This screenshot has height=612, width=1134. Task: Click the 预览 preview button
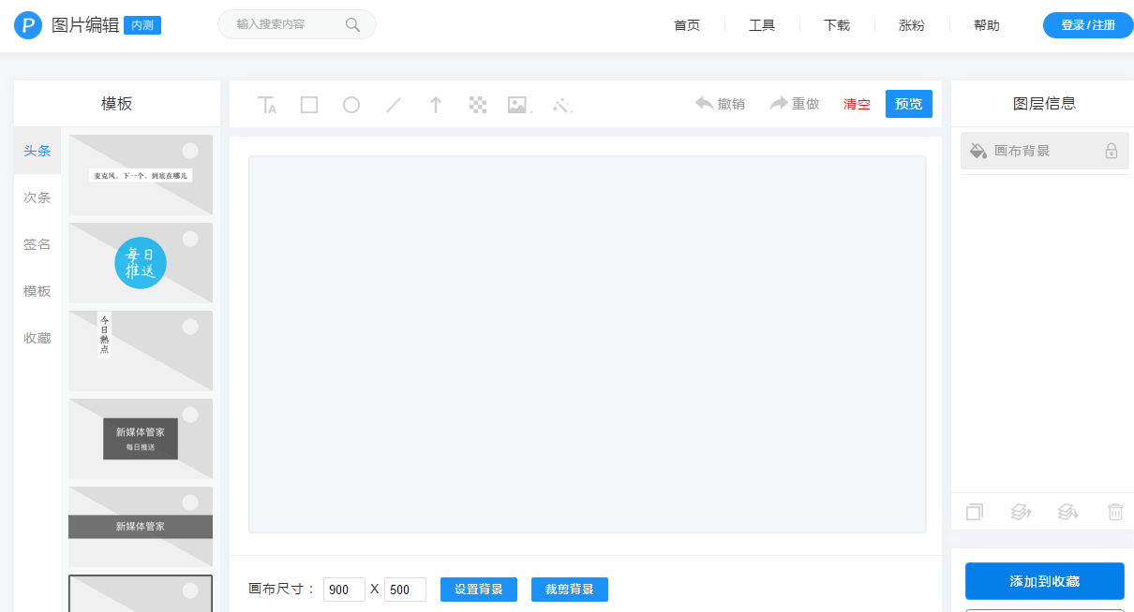908,104
